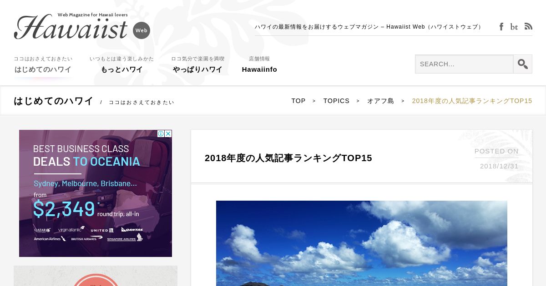This screenshot has width=546, height=286.
Task: Open the Hatena bookmark icon
Action: coord(514,27)
